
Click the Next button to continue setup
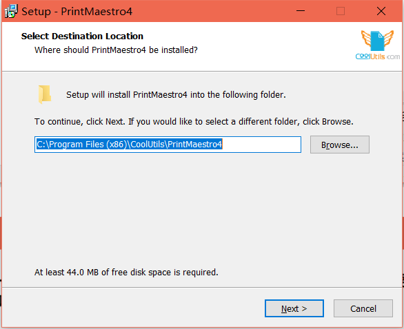[294, 308]
